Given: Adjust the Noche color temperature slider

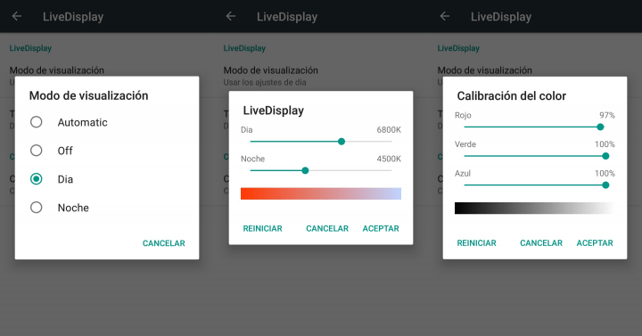Looking at the screenshot, I should pos(321,170).
